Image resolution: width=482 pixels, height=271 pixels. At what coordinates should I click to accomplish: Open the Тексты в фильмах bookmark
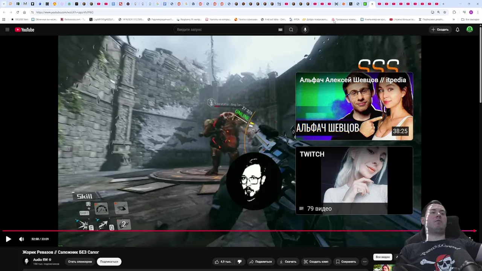[246, 19]
